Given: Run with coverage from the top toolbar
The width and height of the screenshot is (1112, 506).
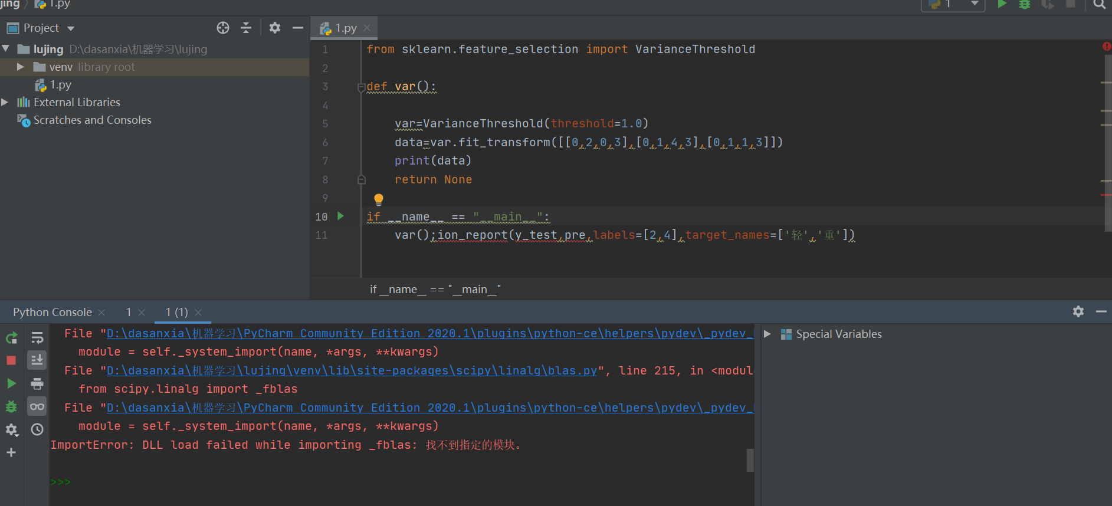Looking at the screenshot, I should click(x=1048, y=4).
